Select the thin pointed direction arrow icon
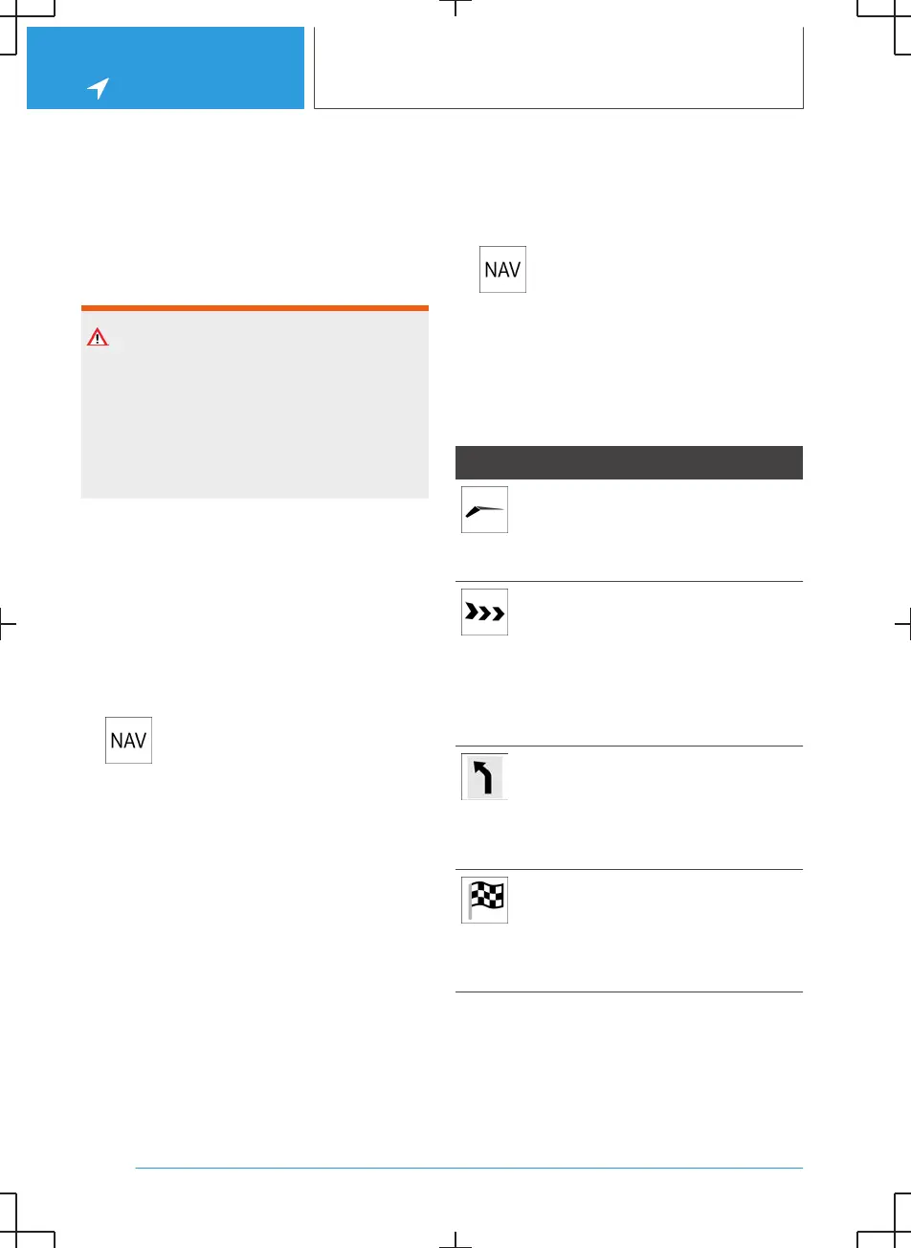Image resolution: width=911 pixels, height=1248 pixels. point(484,510)
